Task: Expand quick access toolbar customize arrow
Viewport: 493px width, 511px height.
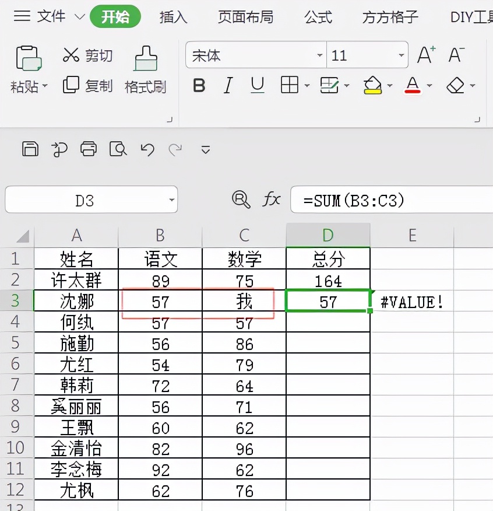Action: (x=206, y=150)
